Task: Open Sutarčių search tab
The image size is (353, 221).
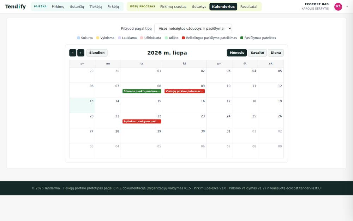Action: pyautogui.click(x=77, y=6)
